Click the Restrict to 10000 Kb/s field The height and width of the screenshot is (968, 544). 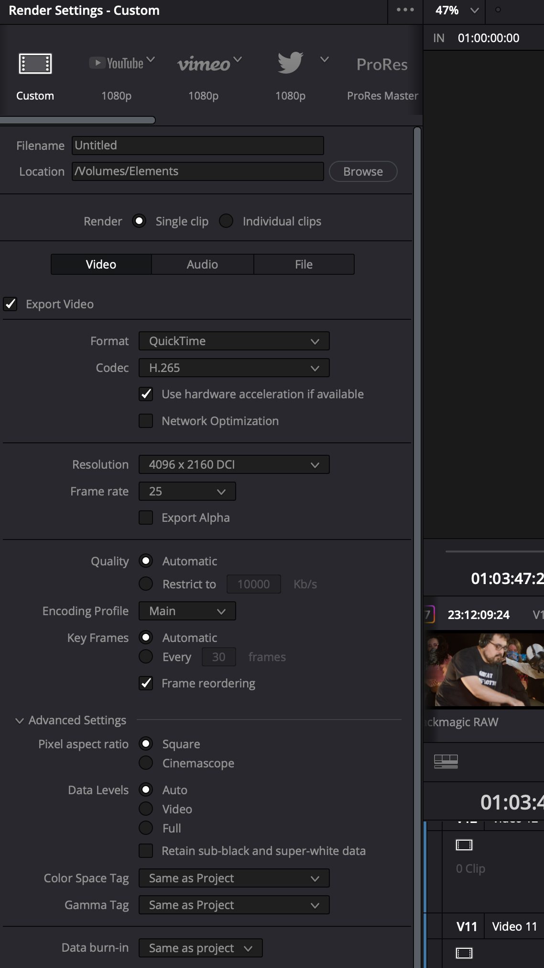pyautogui.click(x=254, y=584)
